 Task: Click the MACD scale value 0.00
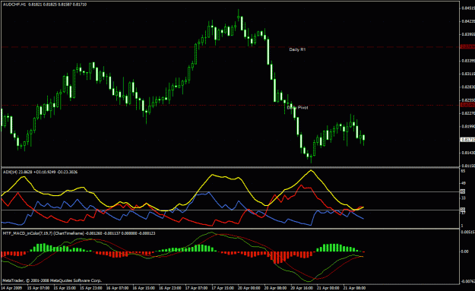[464, 251]
